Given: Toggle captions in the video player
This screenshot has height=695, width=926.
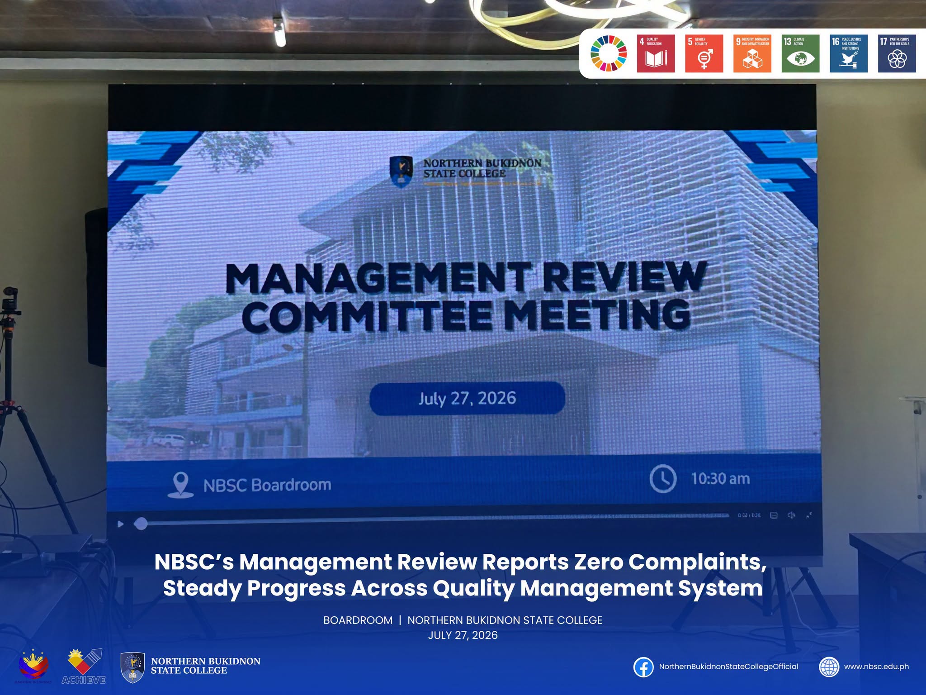Looking at the screenshot, I should pos(774,515).
